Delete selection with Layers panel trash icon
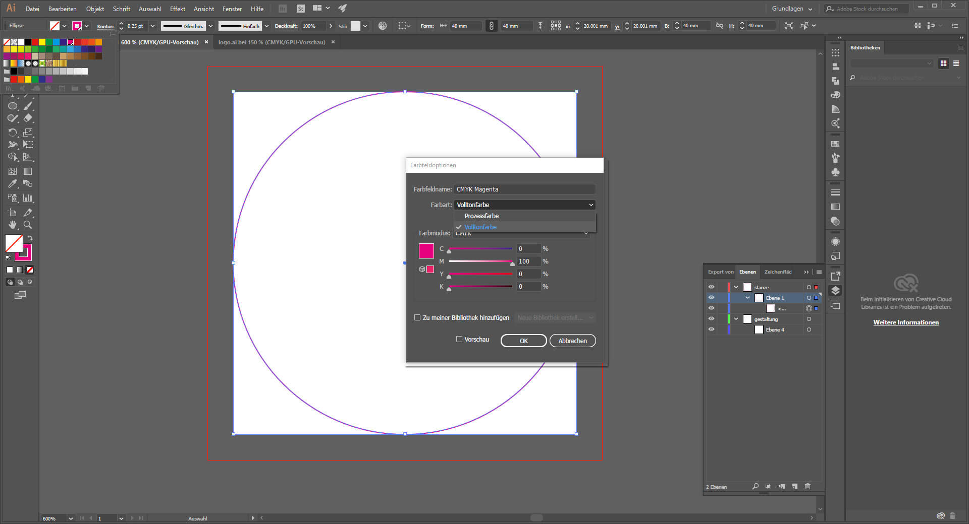This screenshot has height=524, width=969. [x=807, y=486]
